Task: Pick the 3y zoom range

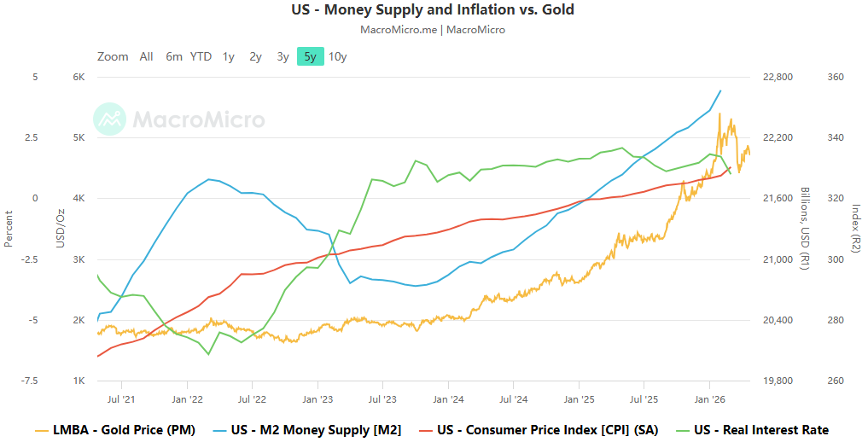Action: [x=283, y=56]
